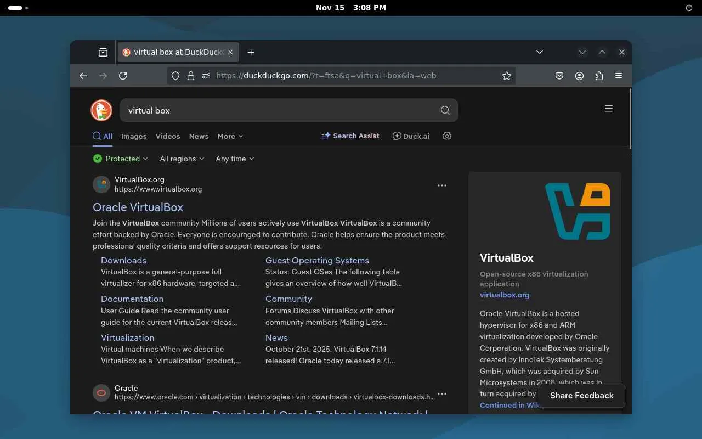Click the browser address bar URL

(326, 76)
